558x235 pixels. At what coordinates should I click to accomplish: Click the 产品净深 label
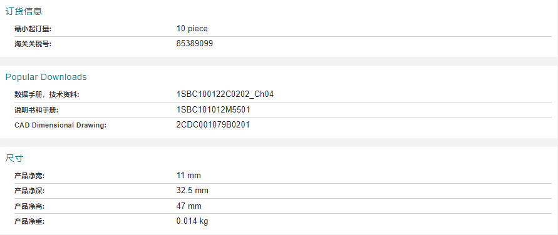click(29, 191)
